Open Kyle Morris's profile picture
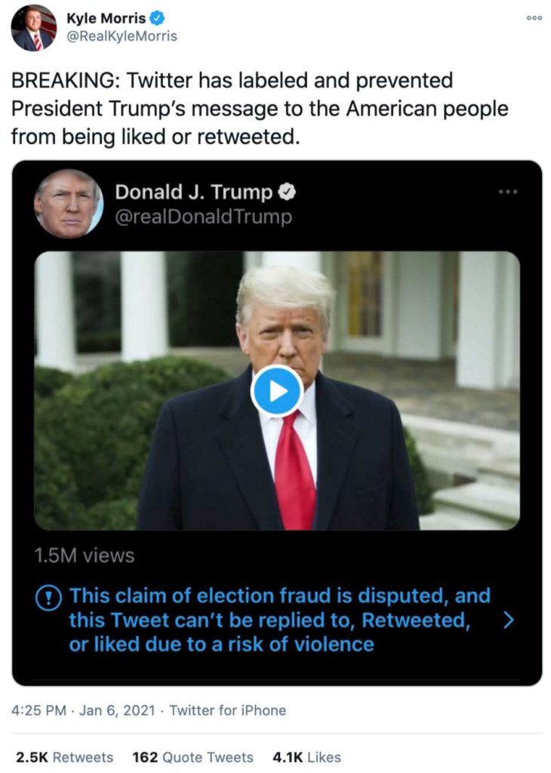 pyautogui.click(x=33, y=27)
